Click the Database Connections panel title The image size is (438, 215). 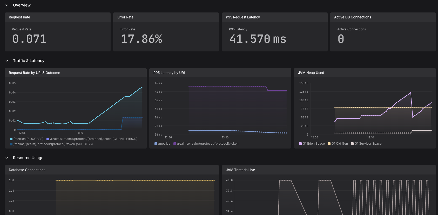[27, 170]
